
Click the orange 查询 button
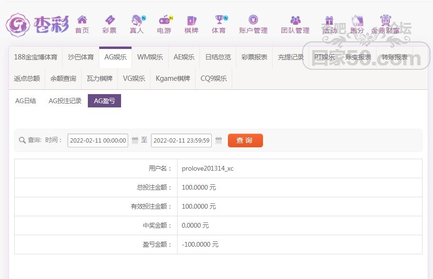click(x=245, y=141)
